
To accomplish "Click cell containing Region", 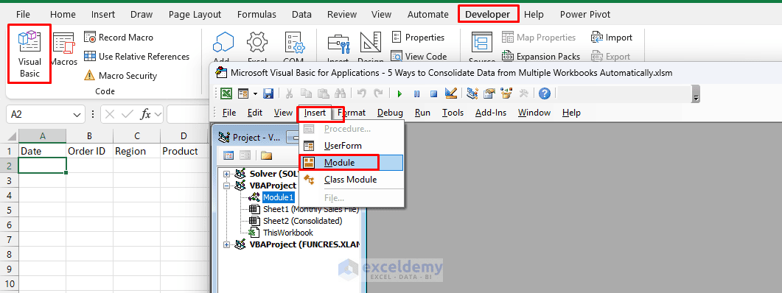I will 136,151.
